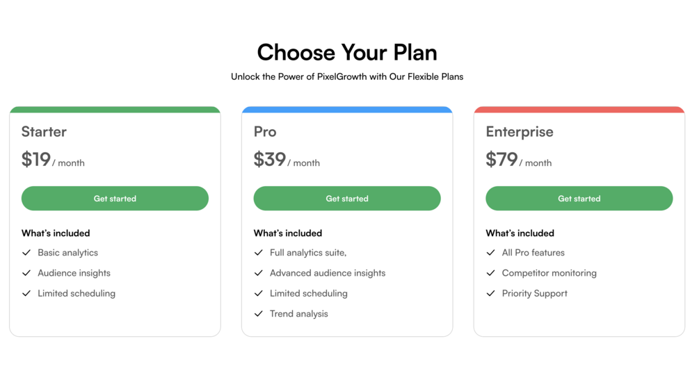Viewport: 699px width, 382px height.
Task: Click the checkmark beside Audience insights
Action: pyautogui.click(x=26, y=273)
